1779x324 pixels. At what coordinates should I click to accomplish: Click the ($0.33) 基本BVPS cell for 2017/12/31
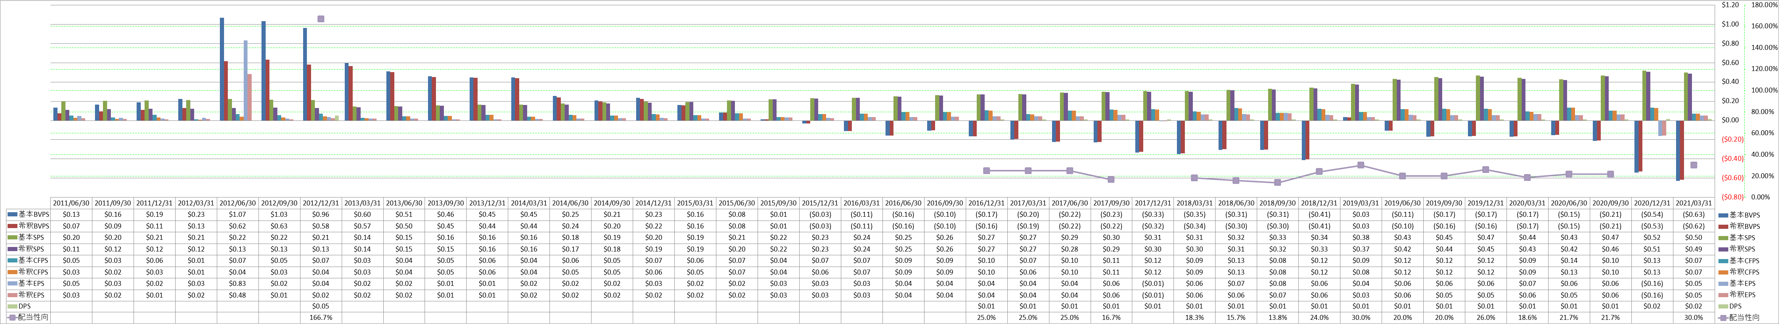click(x=1153, y=214)
